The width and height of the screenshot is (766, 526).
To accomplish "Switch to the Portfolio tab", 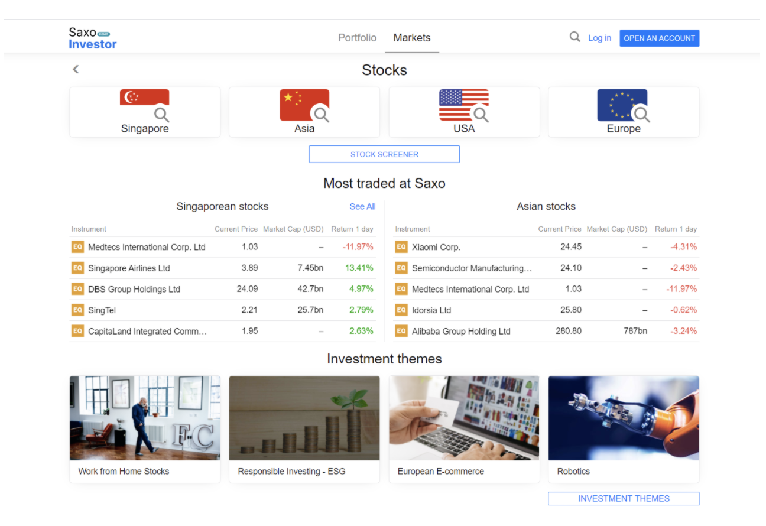I will click(357, 38).
